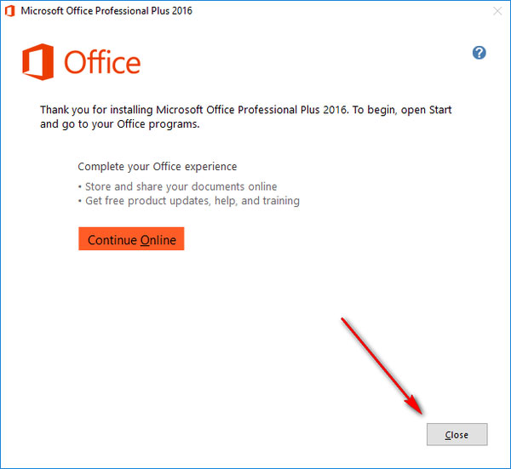Click the word 'online' ending the first bullet

point(261,186)
